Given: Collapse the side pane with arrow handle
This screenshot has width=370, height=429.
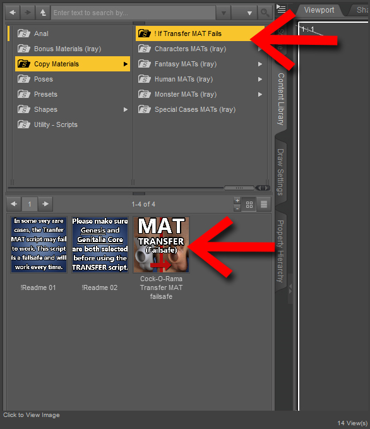Looking at the screenshot, I should tap(290, 289).
